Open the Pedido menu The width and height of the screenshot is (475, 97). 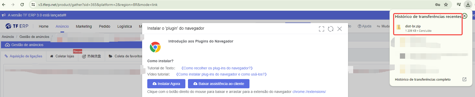(105, 26)
